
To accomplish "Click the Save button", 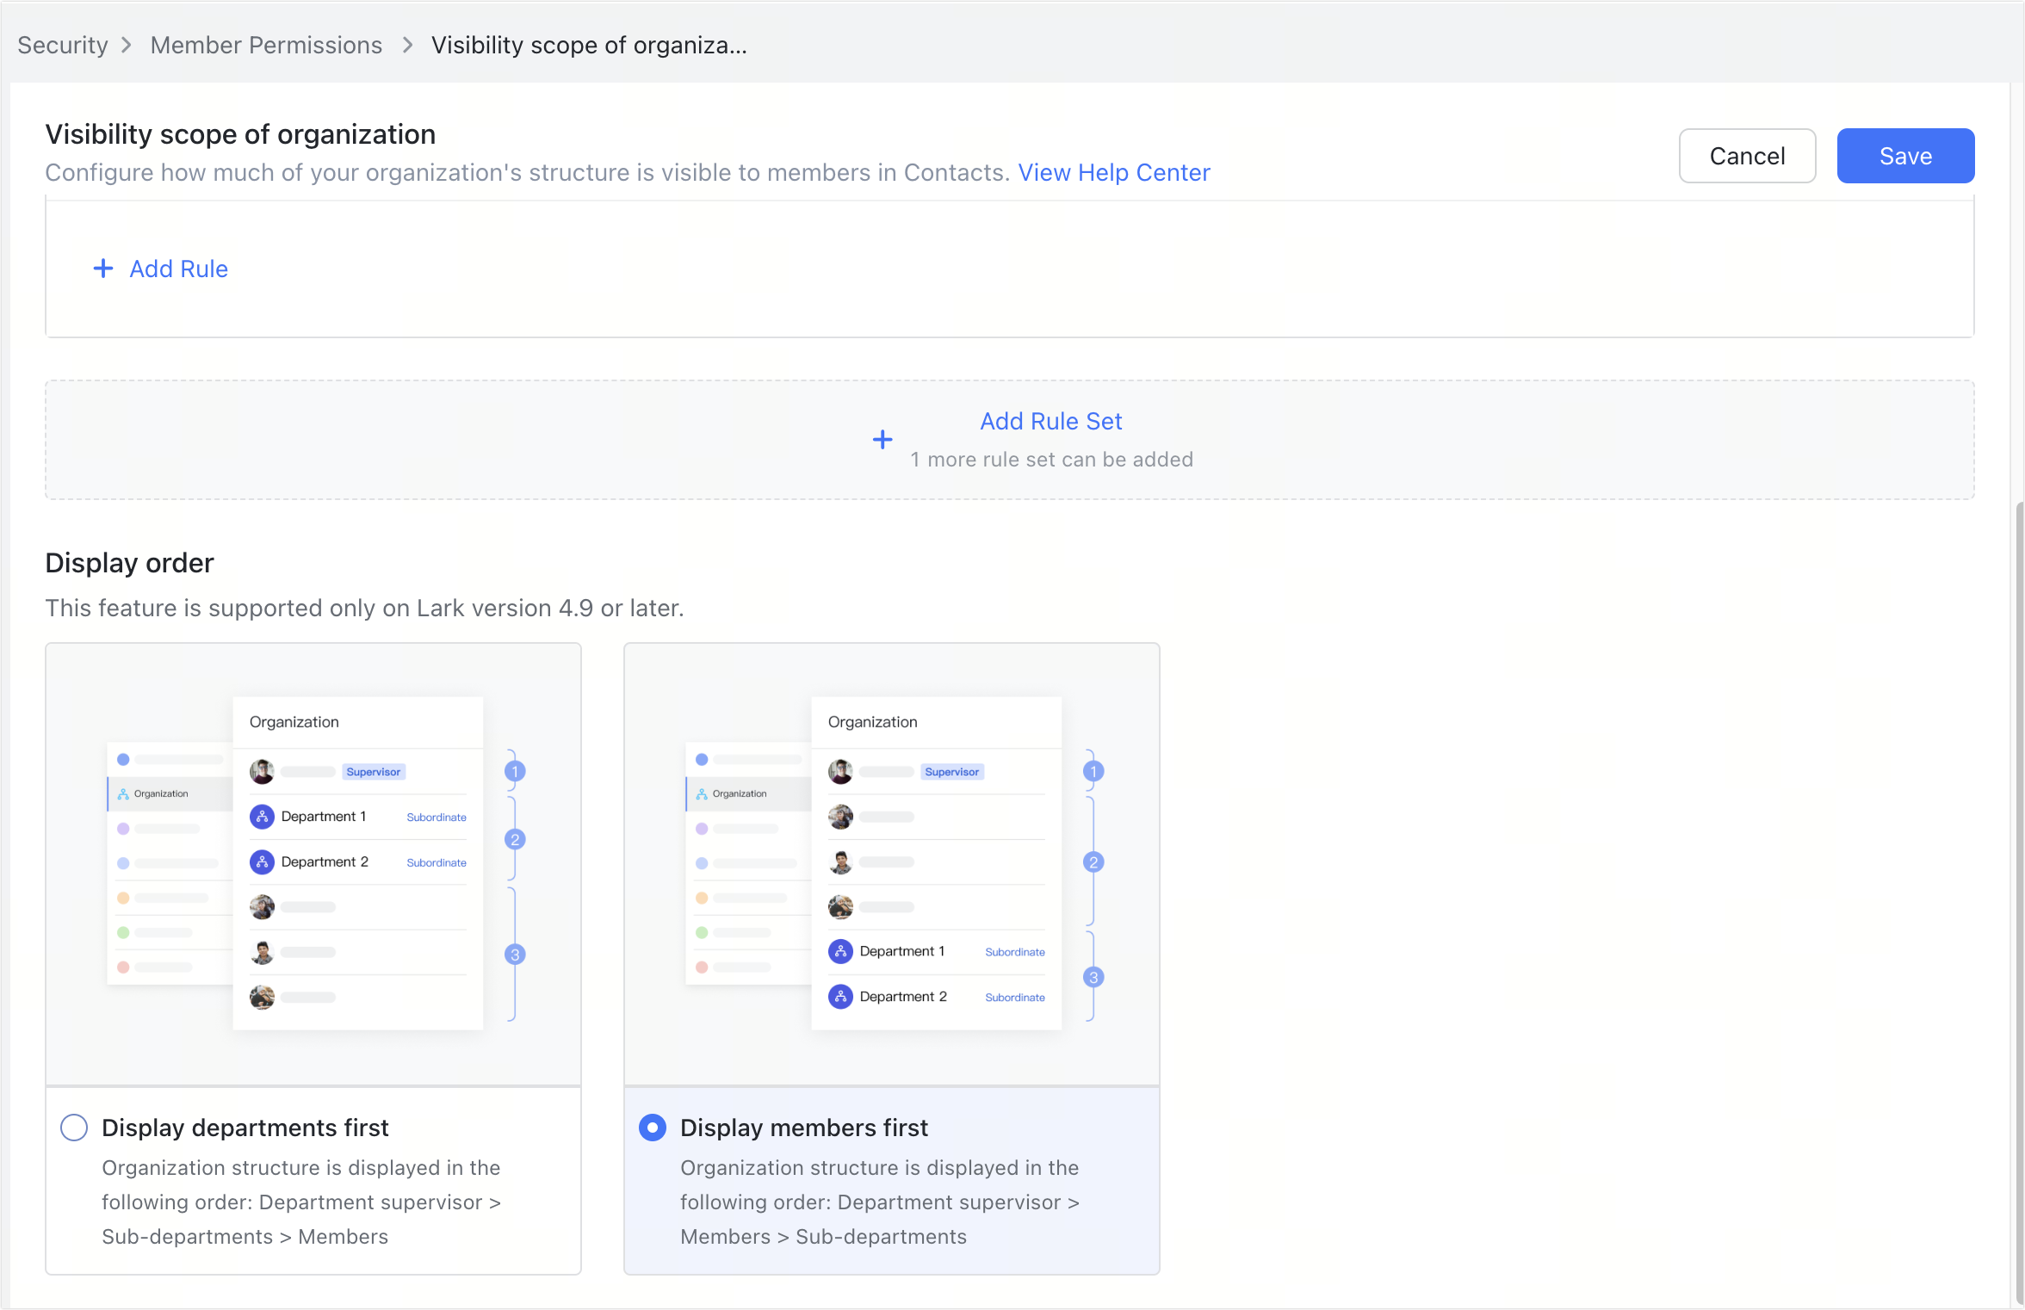I will 1905,156.
